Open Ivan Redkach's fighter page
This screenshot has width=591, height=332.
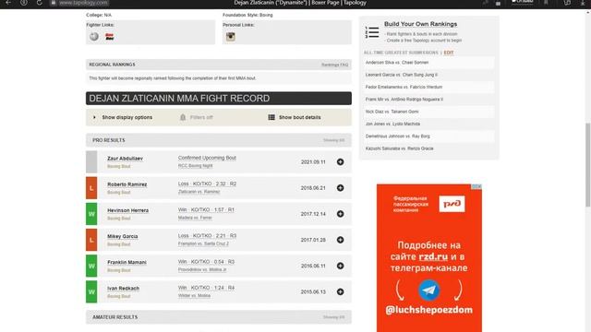pos(123,289)
